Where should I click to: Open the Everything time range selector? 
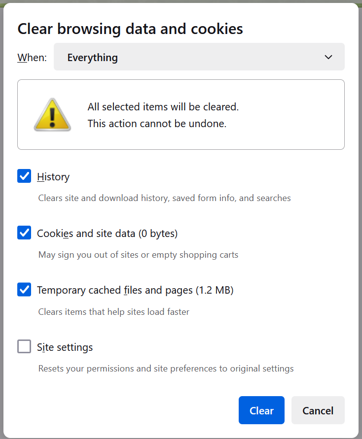tap(199, 57)
